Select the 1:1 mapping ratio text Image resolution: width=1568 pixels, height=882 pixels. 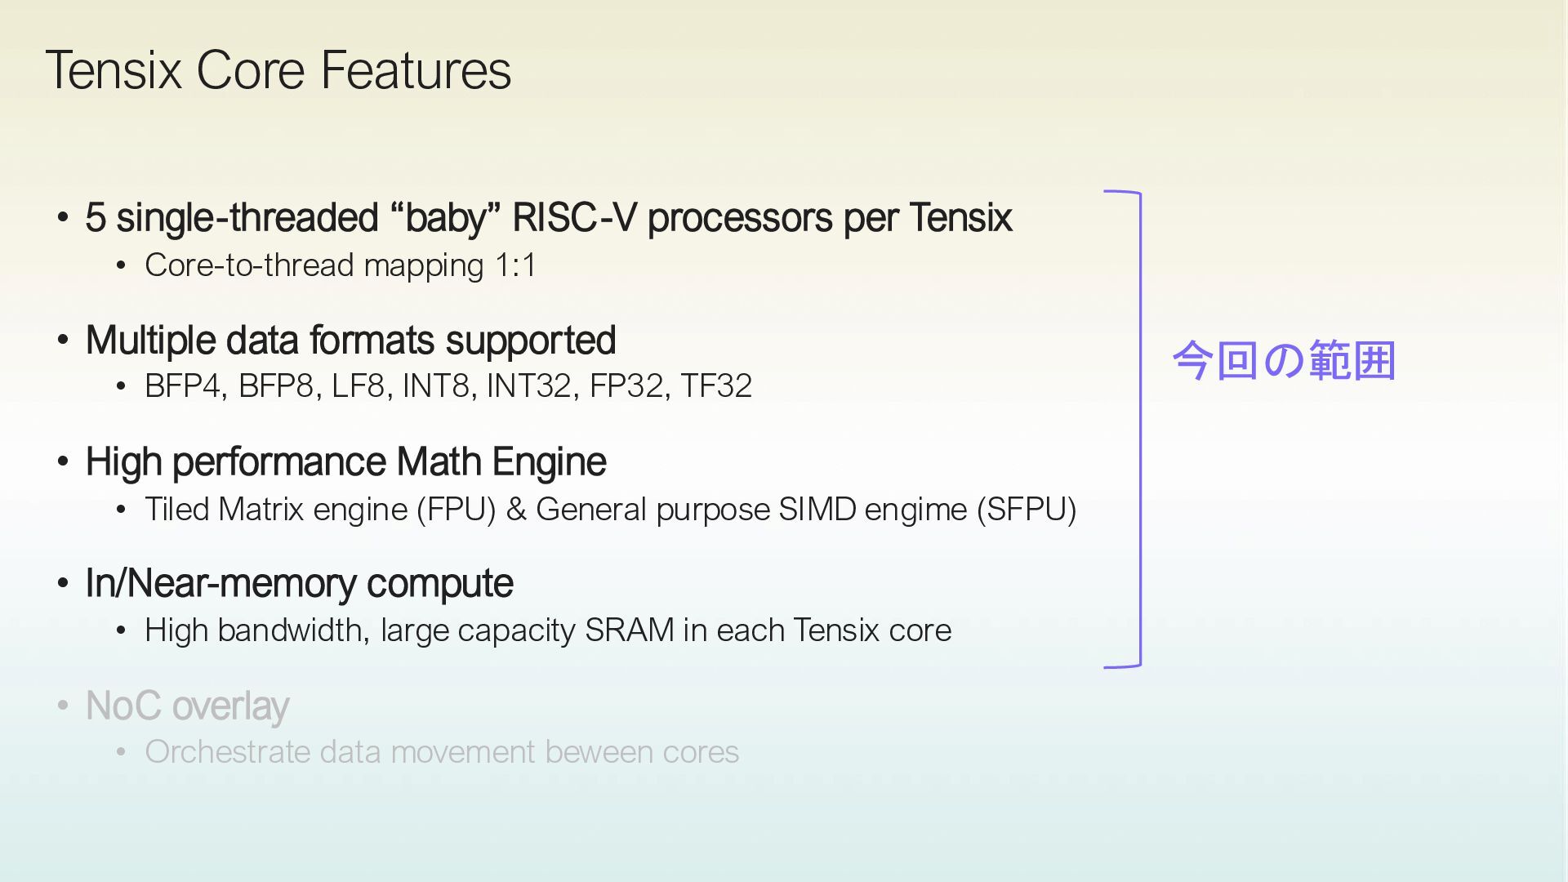click(x=516, y=265)
